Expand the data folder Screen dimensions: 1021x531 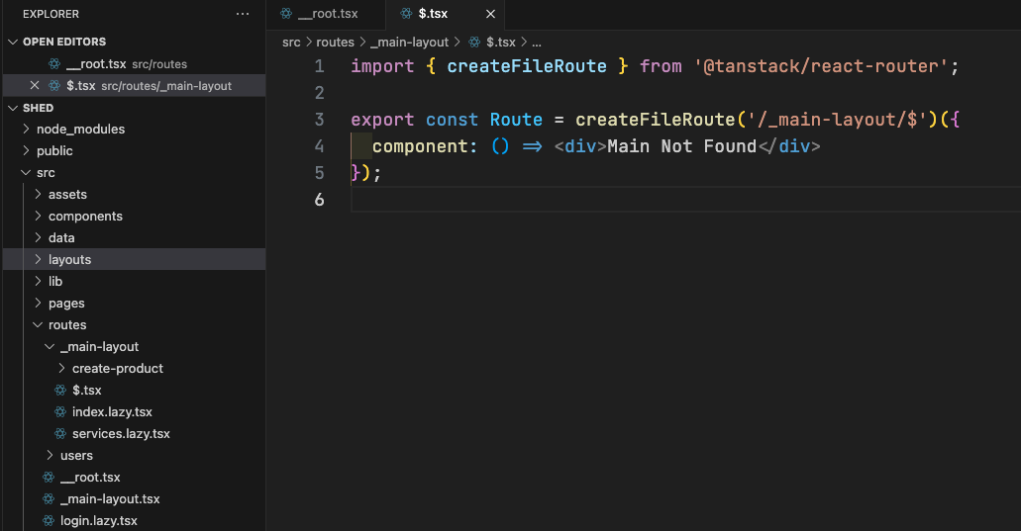38,237
